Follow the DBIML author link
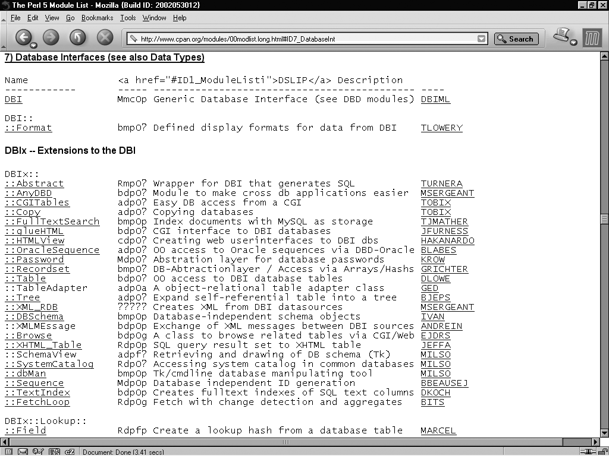 435,99
